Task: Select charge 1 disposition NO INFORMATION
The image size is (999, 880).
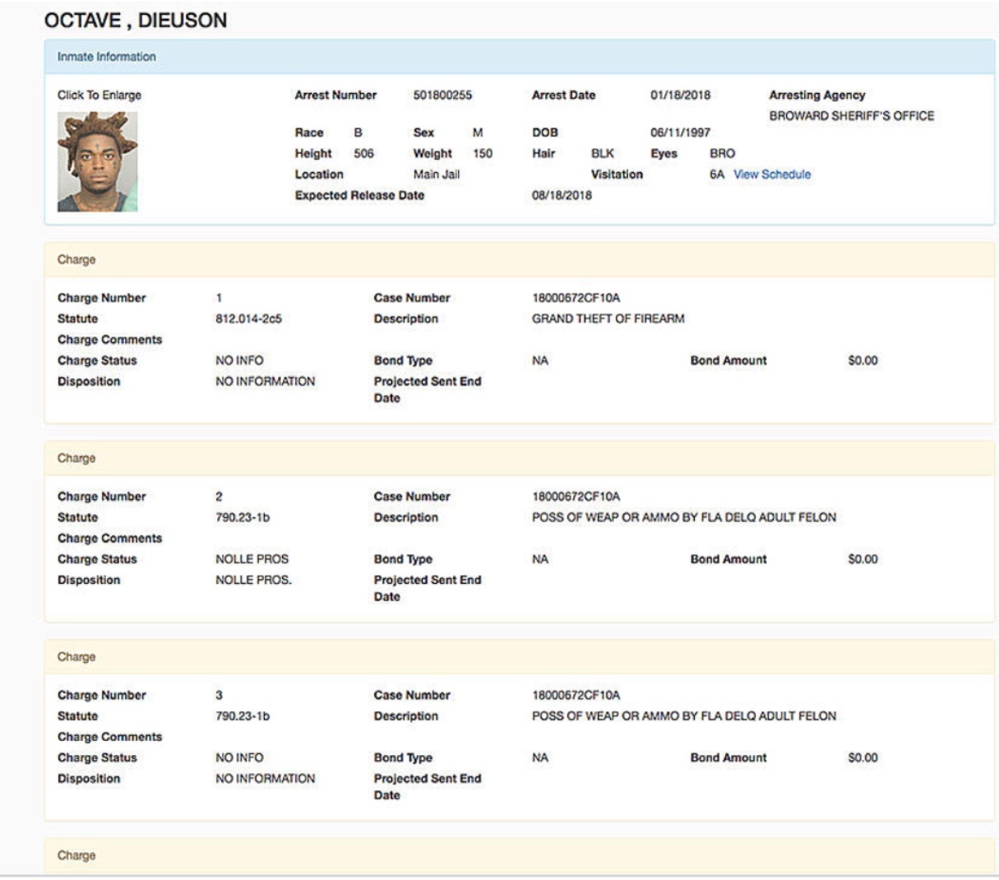Action: click(265, 382)
